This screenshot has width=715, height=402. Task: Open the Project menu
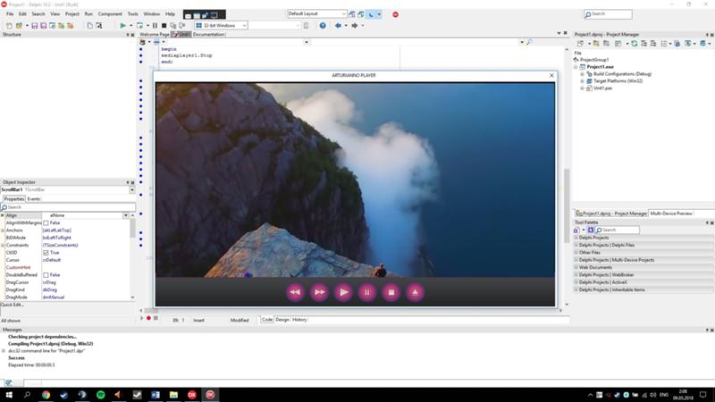pos(72,14)
